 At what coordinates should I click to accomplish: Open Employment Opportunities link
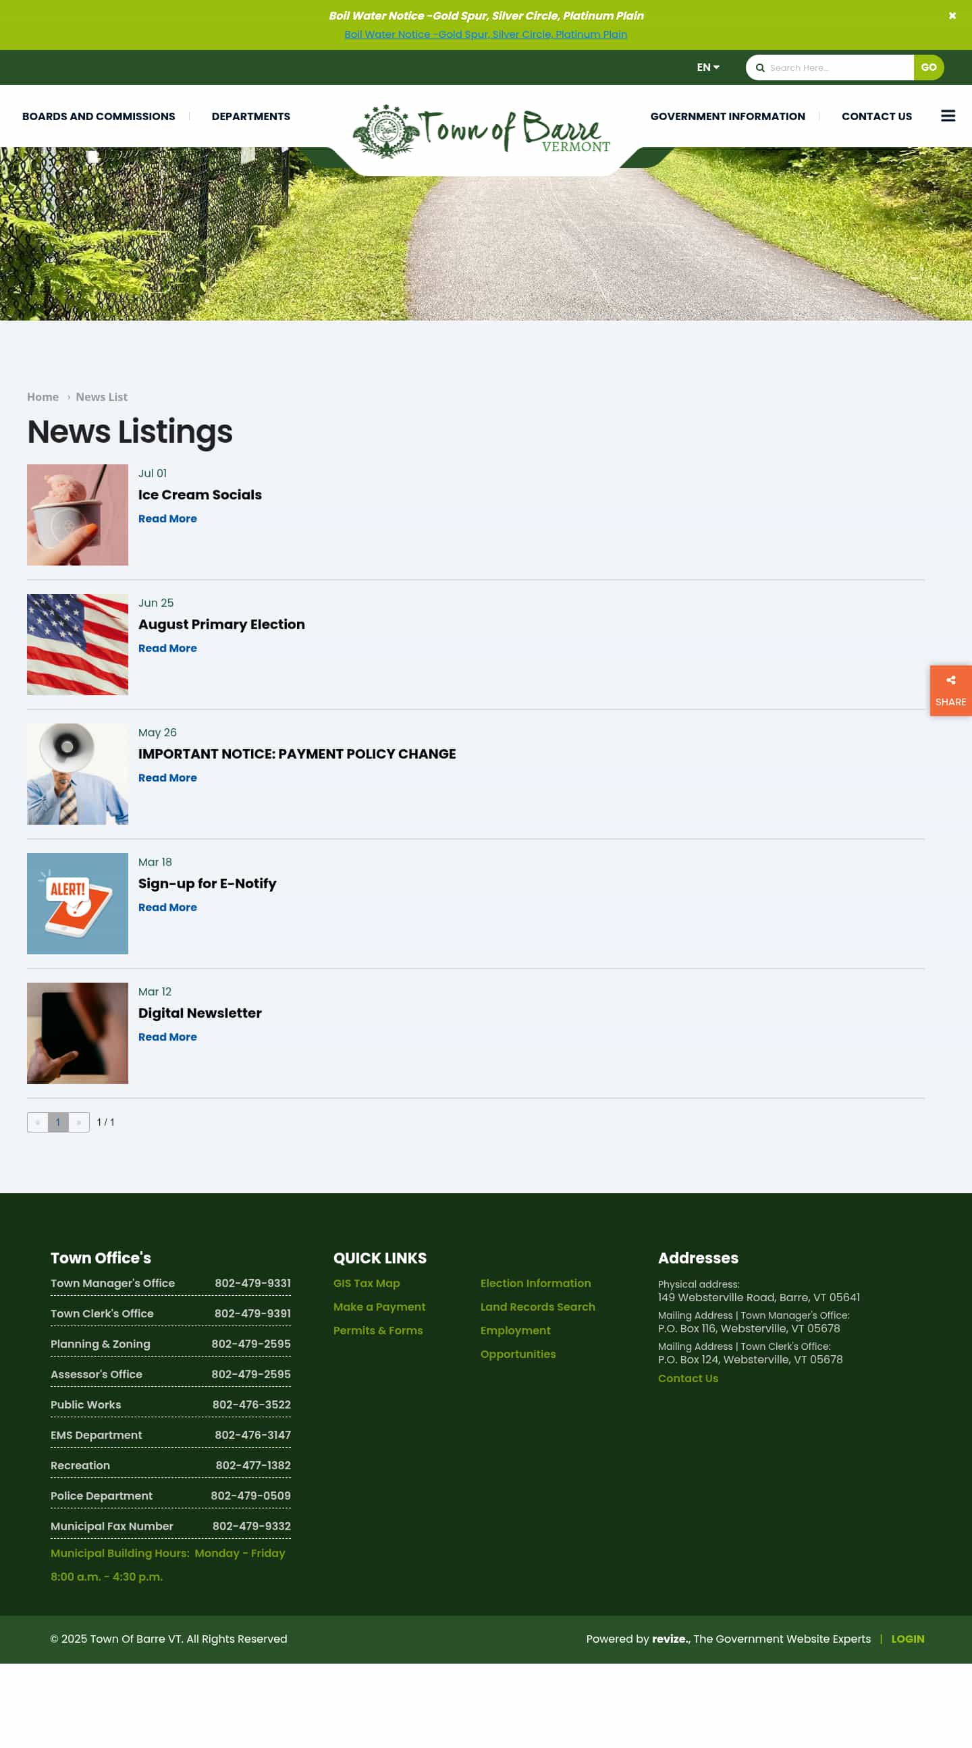[x=518, y=1342]
